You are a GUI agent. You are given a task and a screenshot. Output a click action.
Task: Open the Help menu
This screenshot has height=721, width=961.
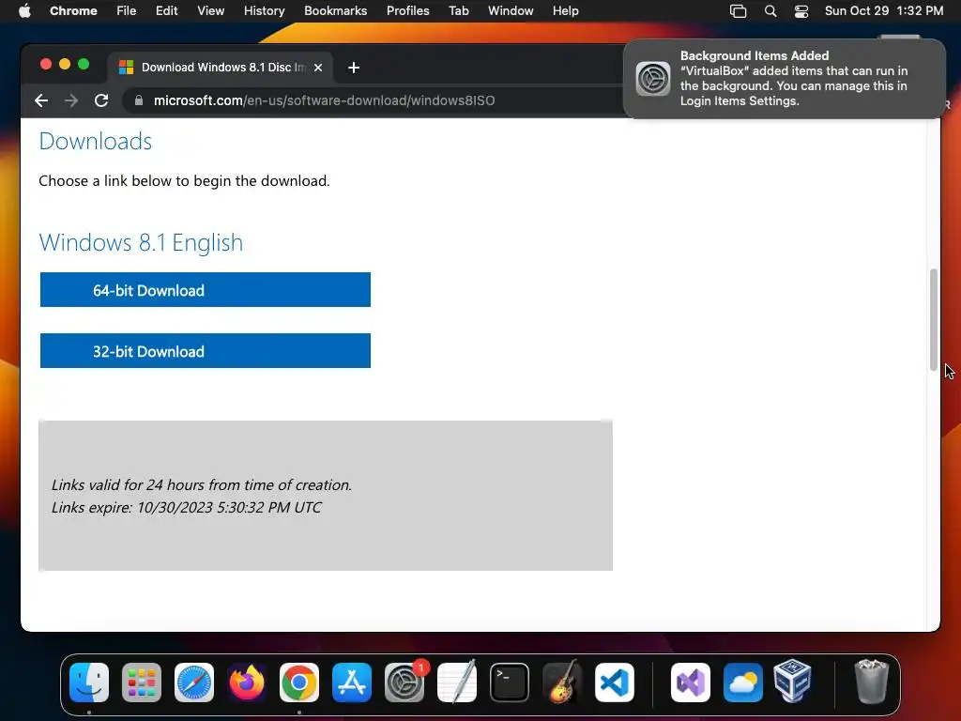(565, 11)
